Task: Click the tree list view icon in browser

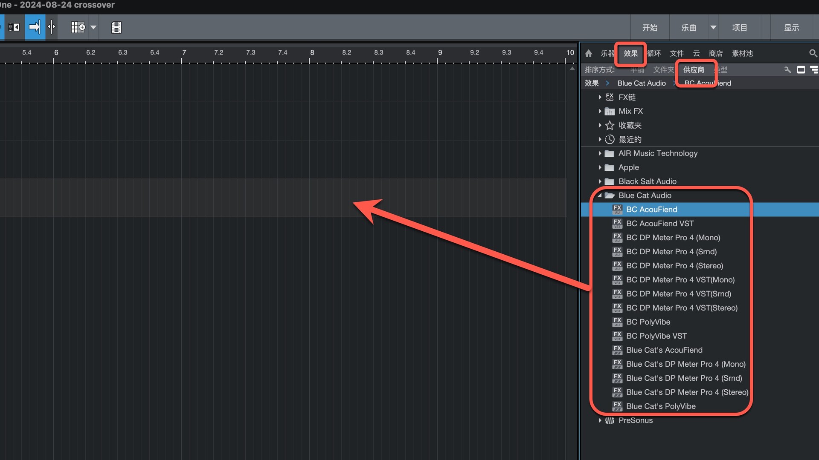Action: 814,69
